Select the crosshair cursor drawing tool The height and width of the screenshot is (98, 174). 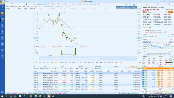(x=36, y=7)
